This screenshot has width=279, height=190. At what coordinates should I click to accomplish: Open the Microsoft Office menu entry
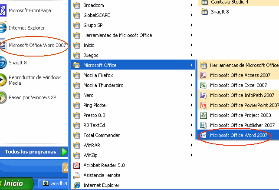(133, 65)
